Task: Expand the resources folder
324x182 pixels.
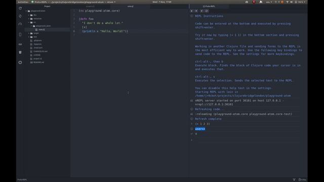Action: 29,19
